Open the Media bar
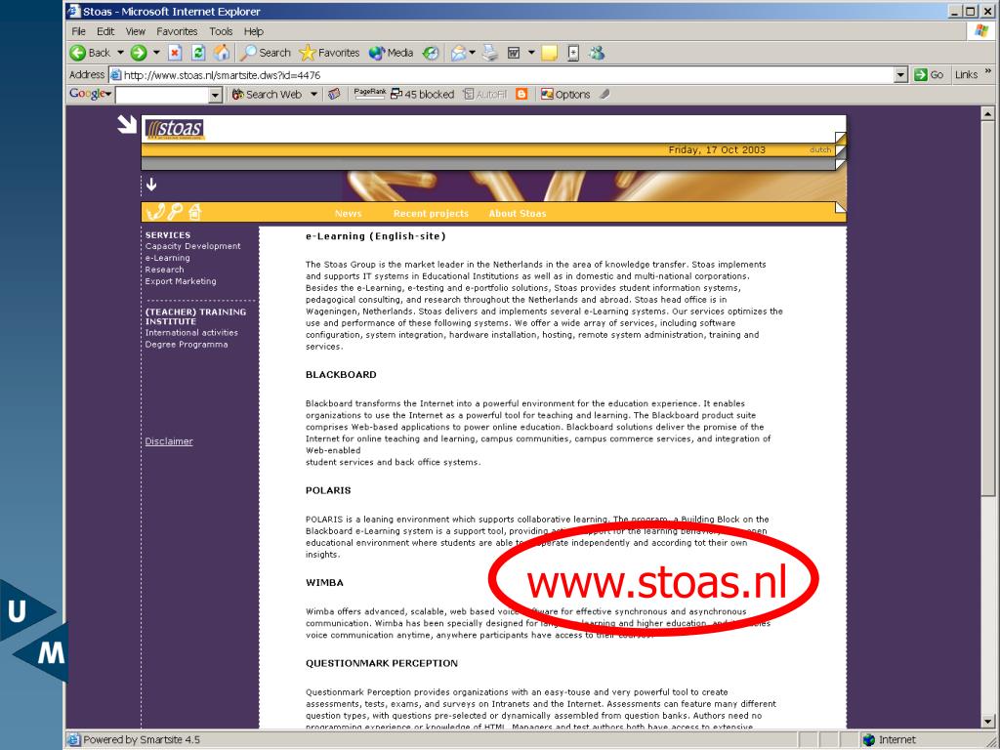 point(391,53)
